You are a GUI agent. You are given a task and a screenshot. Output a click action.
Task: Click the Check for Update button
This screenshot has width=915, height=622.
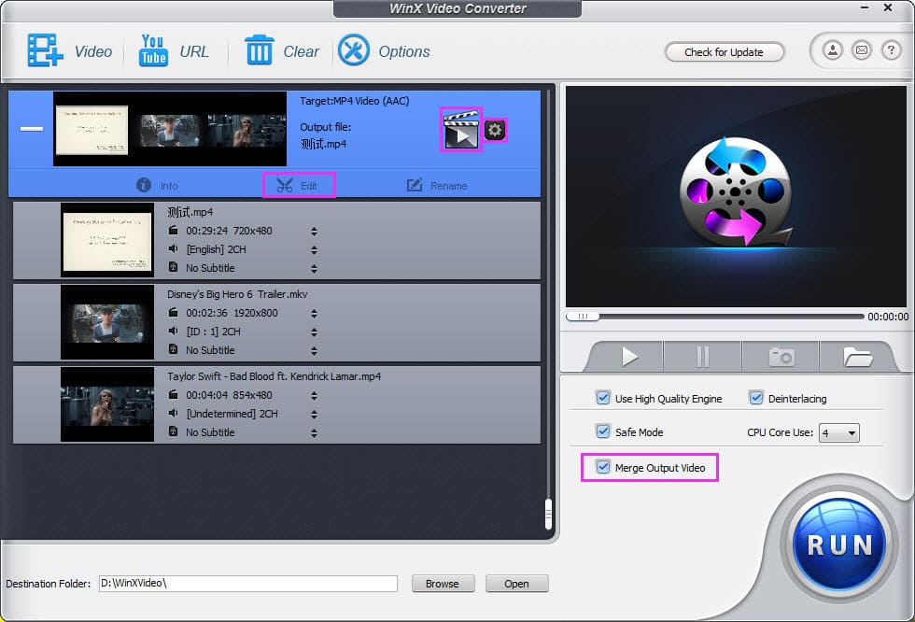[x=725, y=52]
